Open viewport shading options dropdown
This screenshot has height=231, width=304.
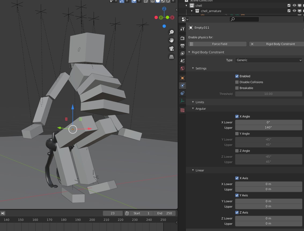pyautogui.click(x=173, y=1)
